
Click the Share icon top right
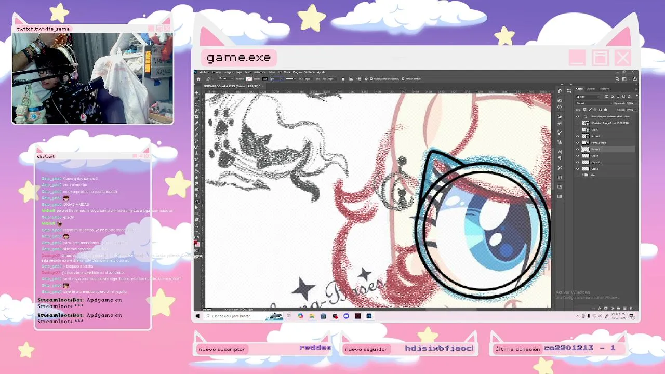pos(635,79)
